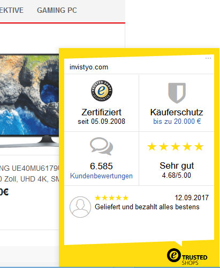Click the Trusted Shops guarantee seal icon
This screenshot has height=268, width=220.
[x=102, y=91]
